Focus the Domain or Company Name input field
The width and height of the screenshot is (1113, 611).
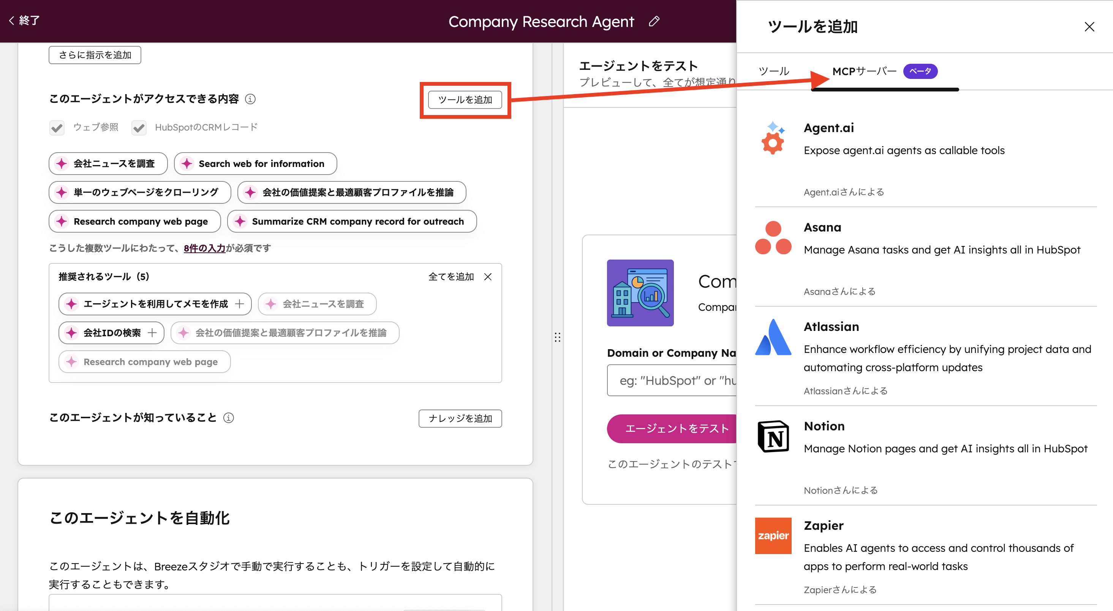pos(672,380)
